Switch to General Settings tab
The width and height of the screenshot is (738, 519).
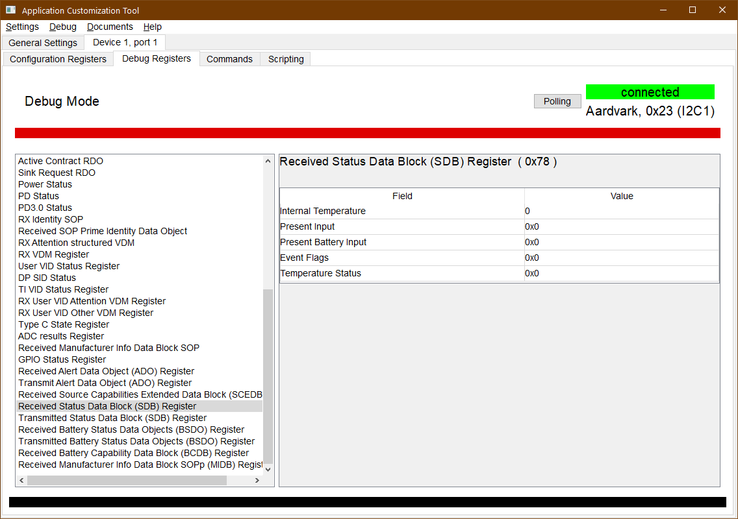pos(43,43)
